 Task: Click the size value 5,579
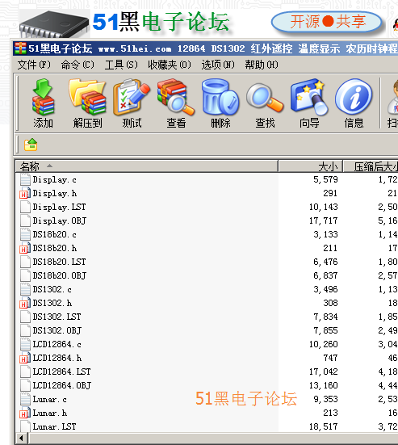click(325, 179)
